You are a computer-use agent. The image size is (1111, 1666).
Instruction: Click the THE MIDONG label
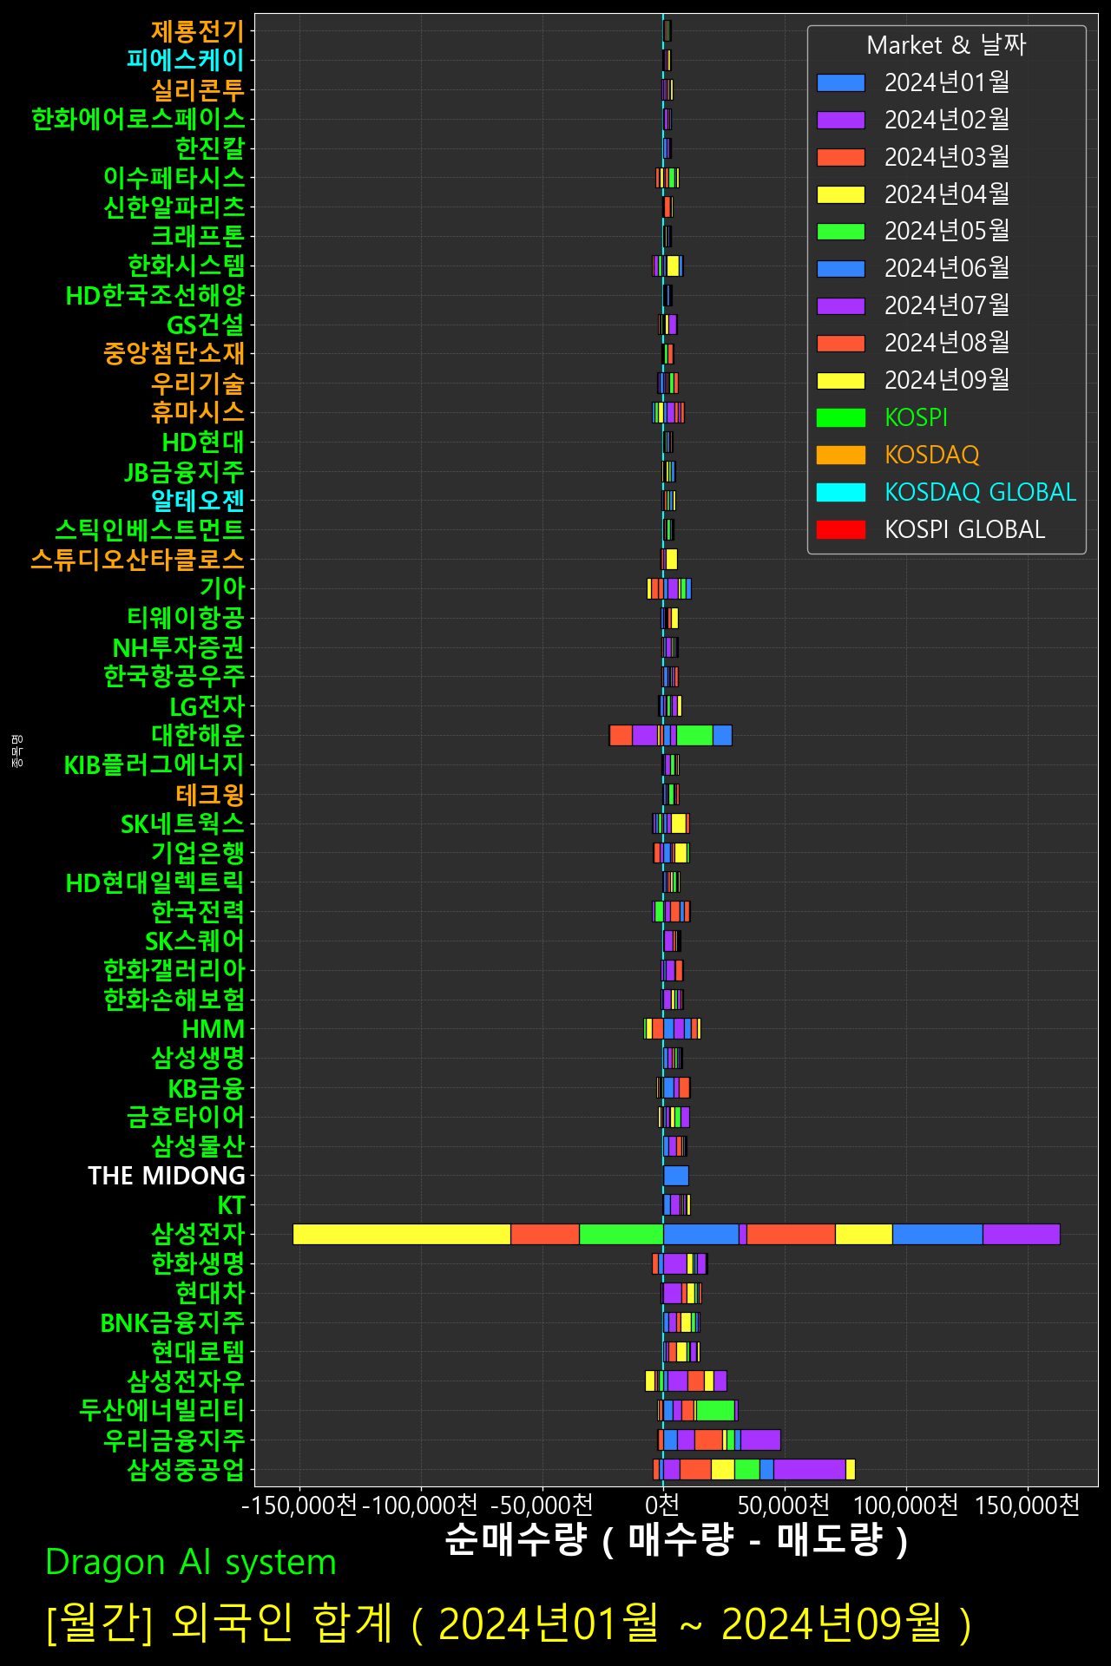point(167,1176)
